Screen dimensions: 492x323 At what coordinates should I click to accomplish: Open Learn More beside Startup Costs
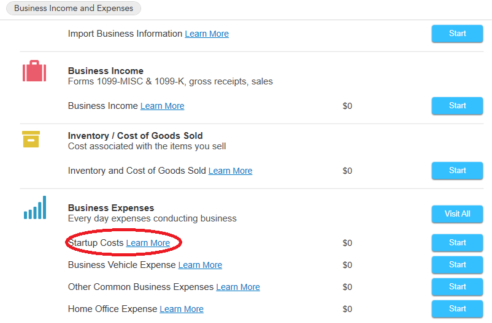point(148,243)
